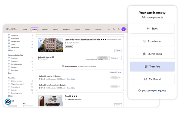Open the notifications bell

119,29
